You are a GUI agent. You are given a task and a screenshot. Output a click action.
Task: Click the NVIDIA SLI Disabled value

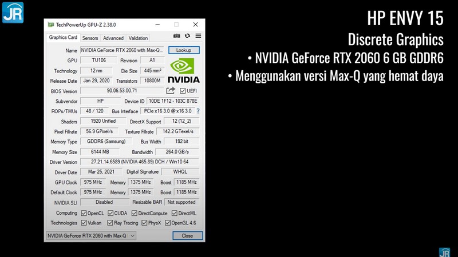(104, 202)
